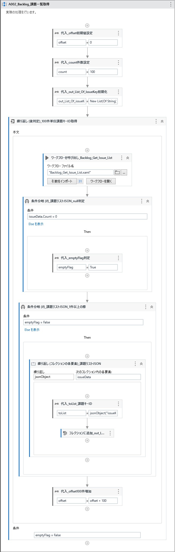Click the plus icon above 代入_offset初期値設定
This screenshot has height=552, width=180.
87,26
